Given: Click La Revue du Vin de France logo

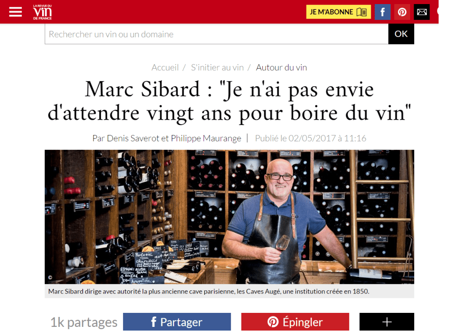Looking at the screenshot, I should 43,12.
